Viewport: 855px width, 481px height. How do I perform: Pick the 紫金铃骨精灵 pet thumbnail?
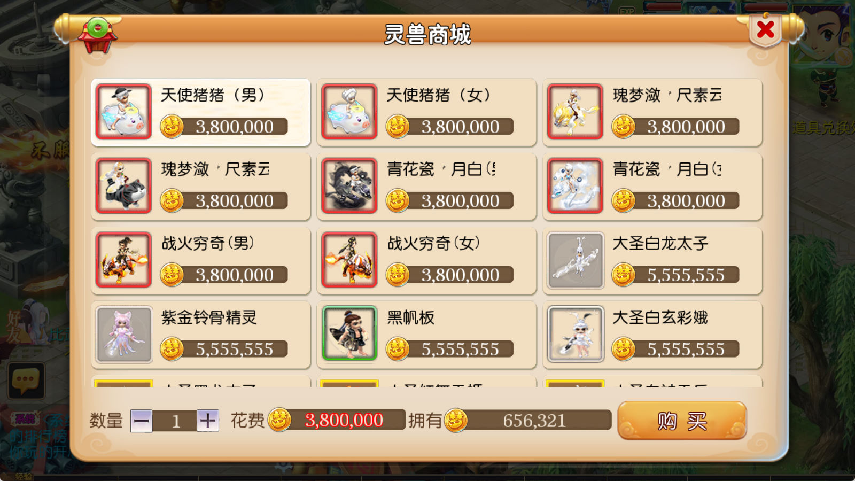123,335
